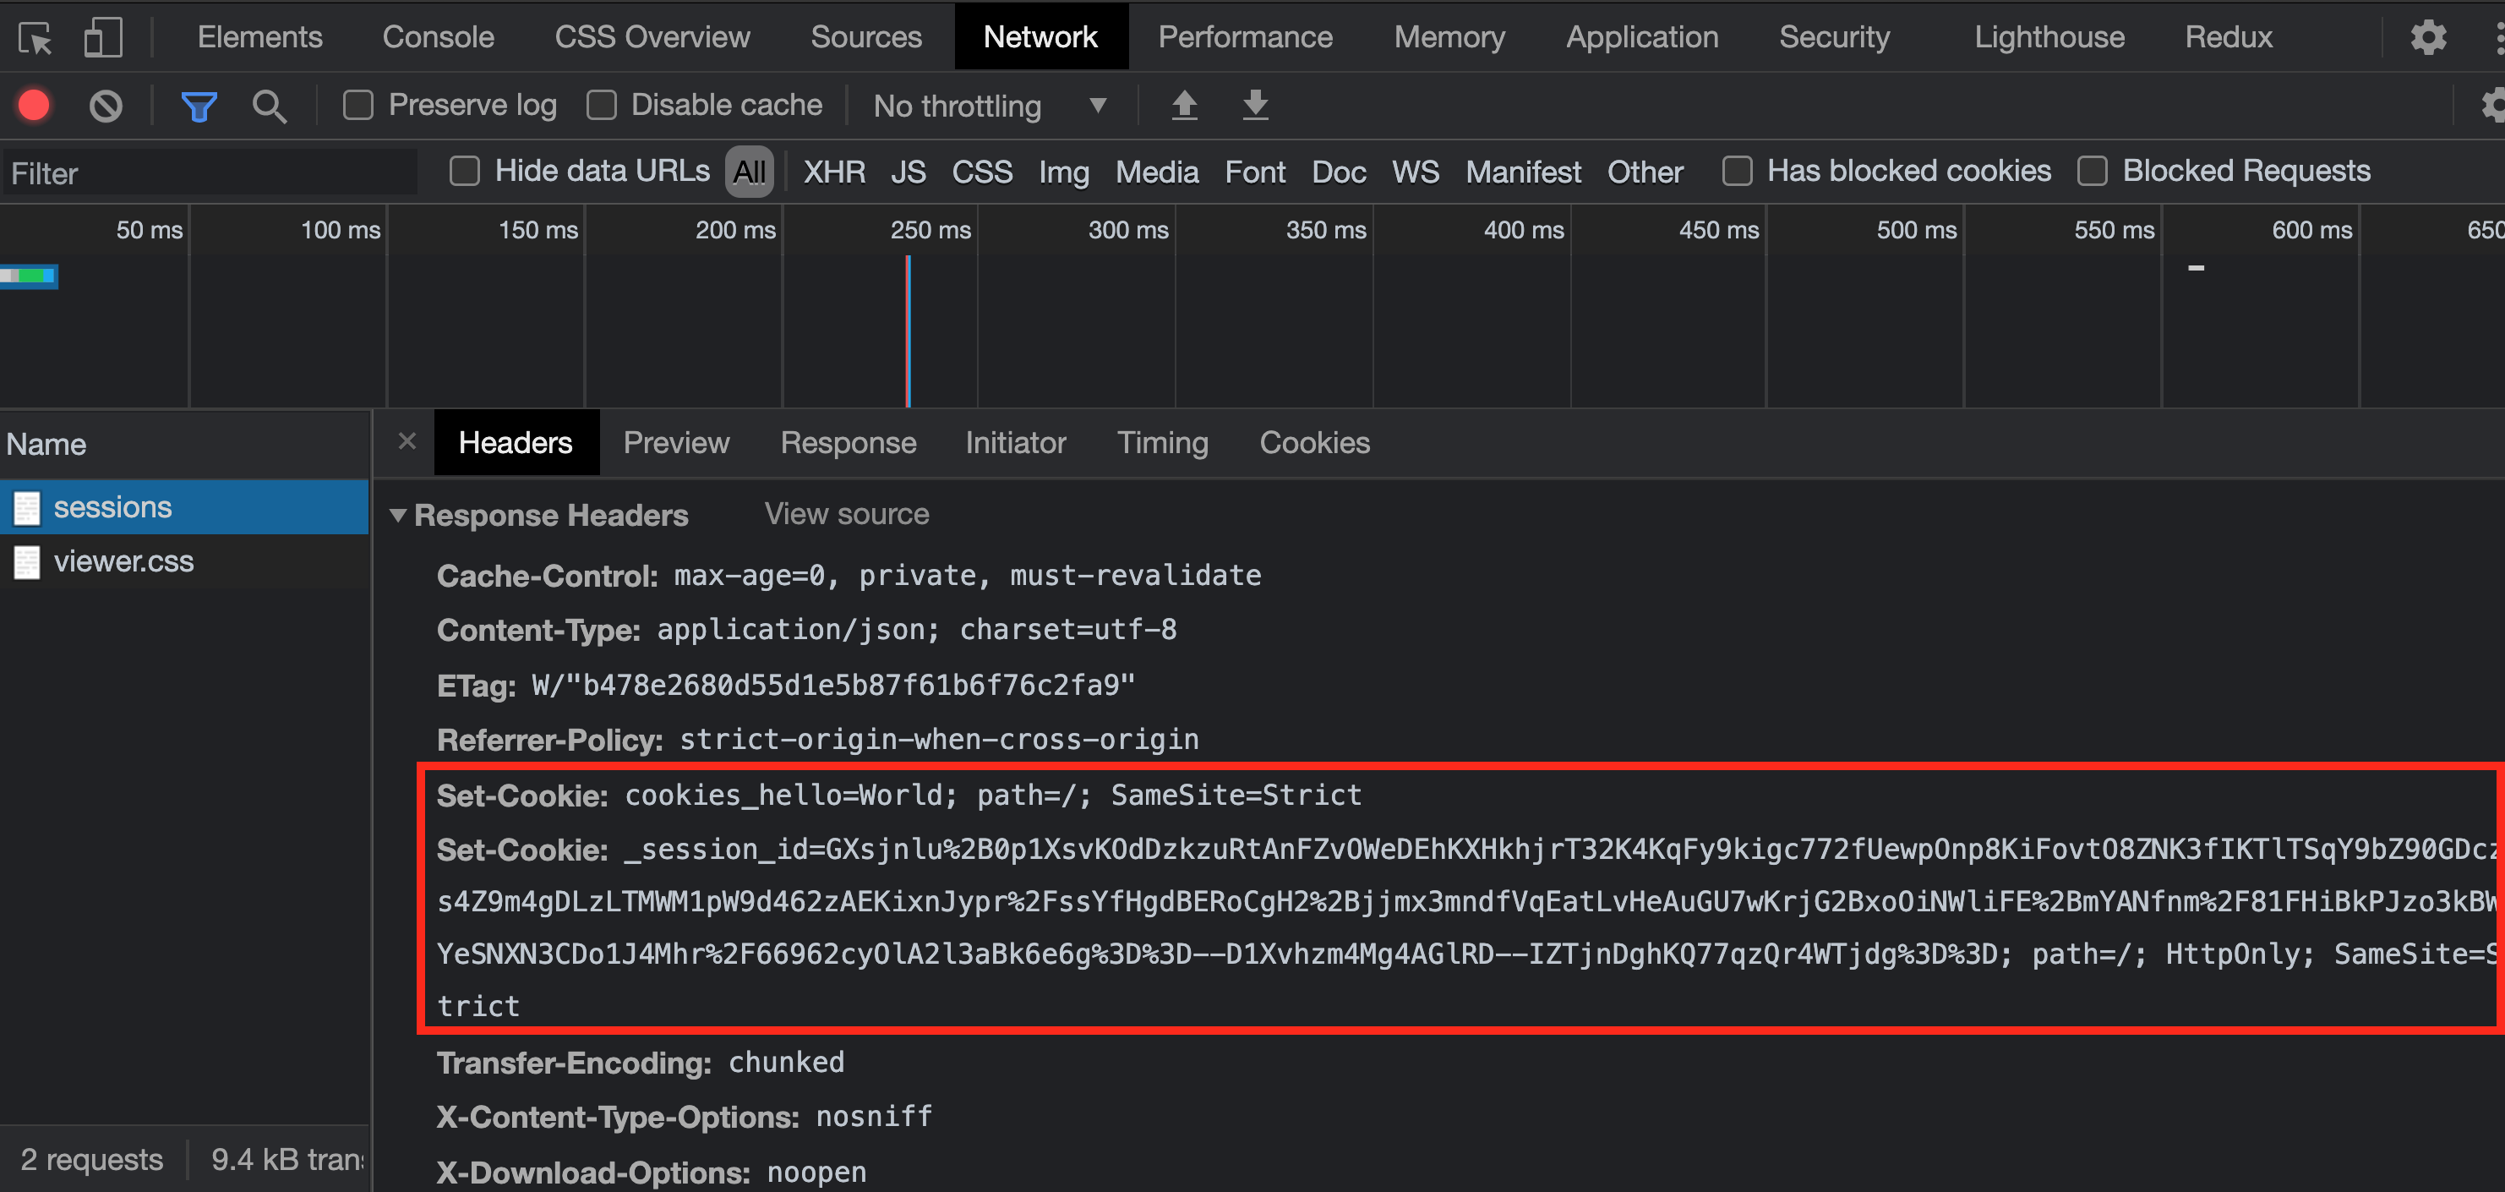
Task: Tick the Hide data URLs checkbox
Action: (x=465, y=172)
